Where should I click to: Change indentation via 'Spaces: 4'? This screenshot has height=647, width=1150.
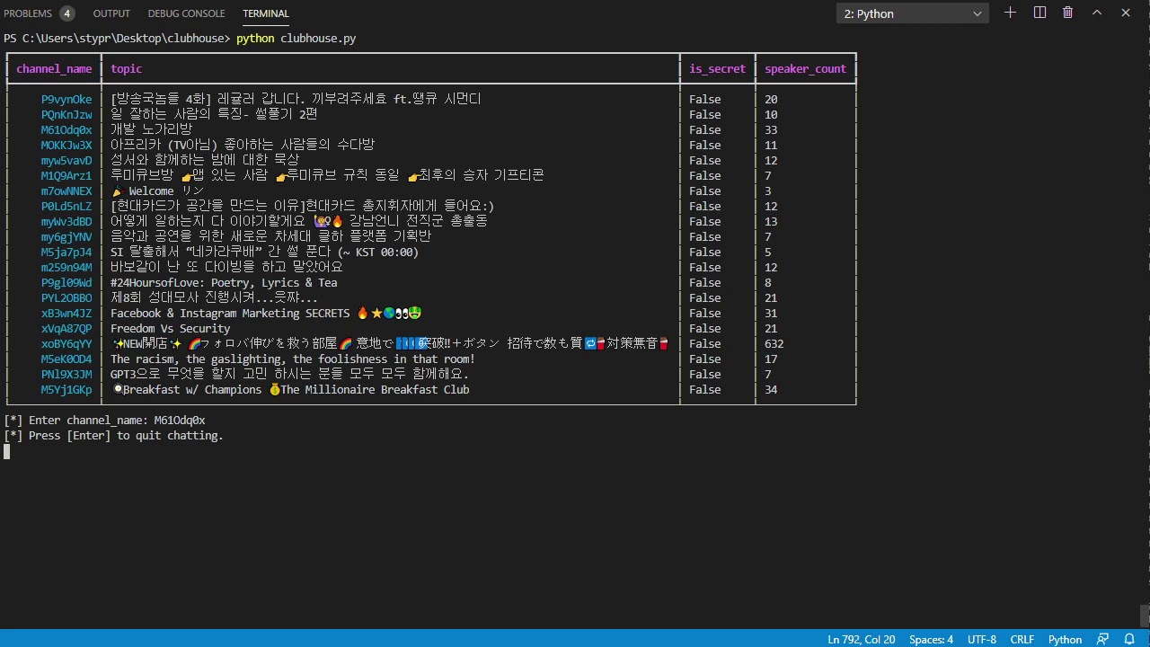coord(931,639)
